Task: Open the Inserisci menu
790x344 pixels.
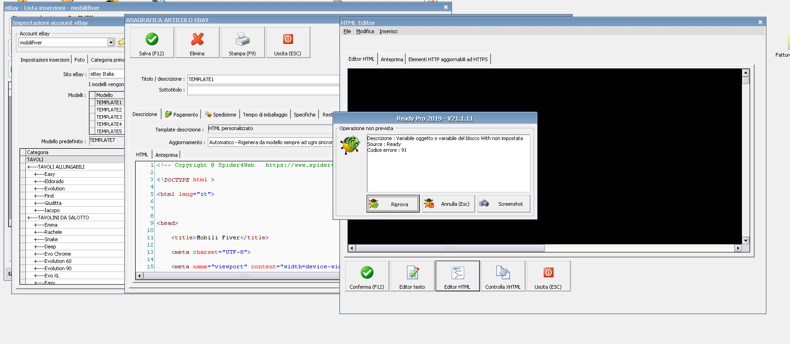Action: tap(388, 31)
